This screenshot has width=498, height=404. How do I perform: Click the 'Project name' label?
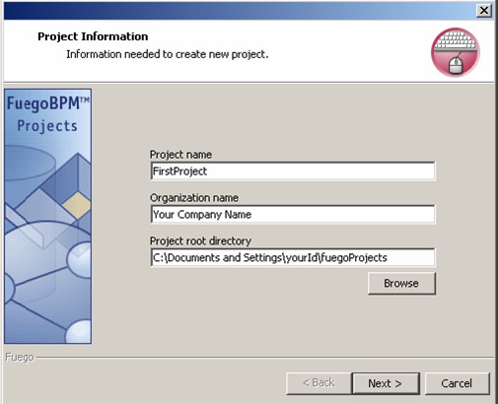click(180, 155)
